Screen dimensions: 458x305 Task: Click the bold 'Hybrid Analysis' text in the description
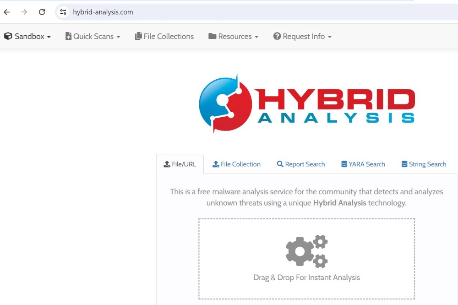pos(339,203)
